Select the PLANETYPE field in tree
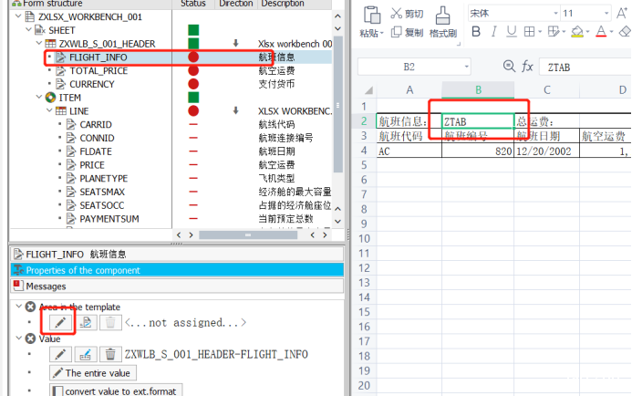Viewport: 632px width, 396px height. pos(104,178)
